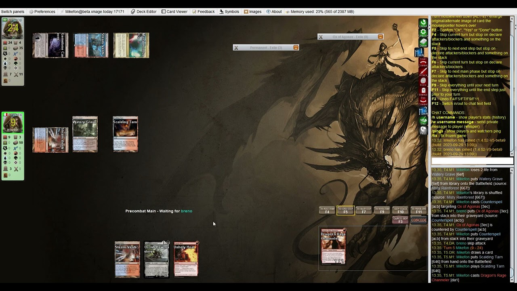
Task: Click the Block phase shield icon
Action: coord(423,82)
